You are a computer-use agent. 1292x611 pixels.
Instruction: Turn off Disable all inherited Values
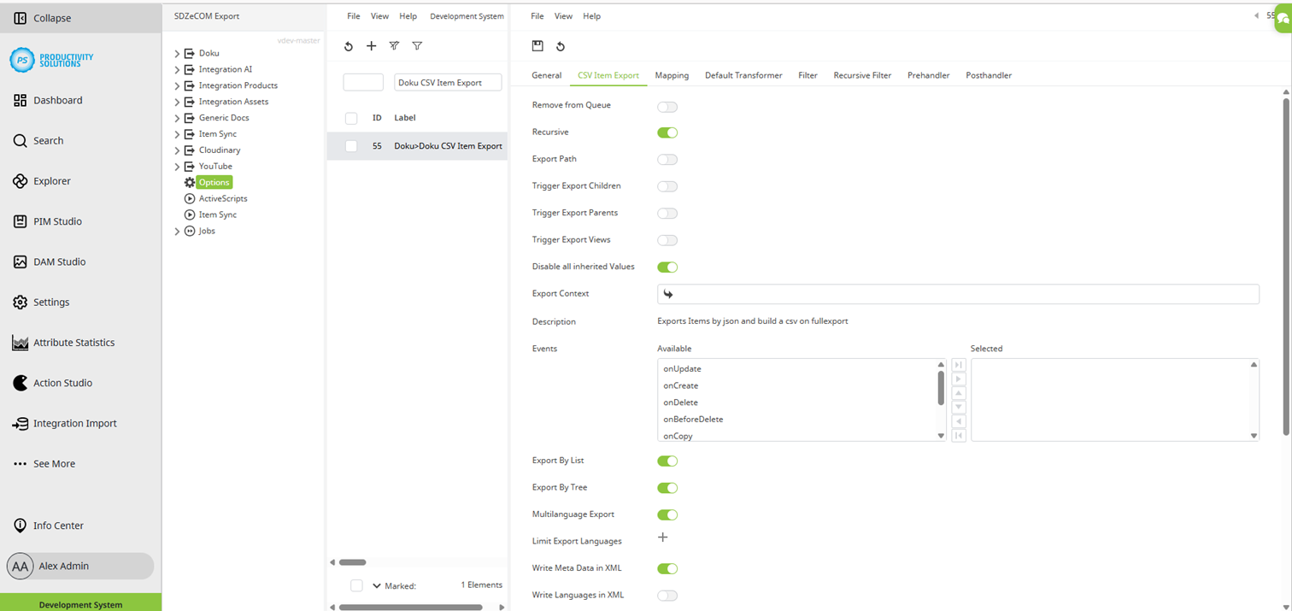click(667, 267)
